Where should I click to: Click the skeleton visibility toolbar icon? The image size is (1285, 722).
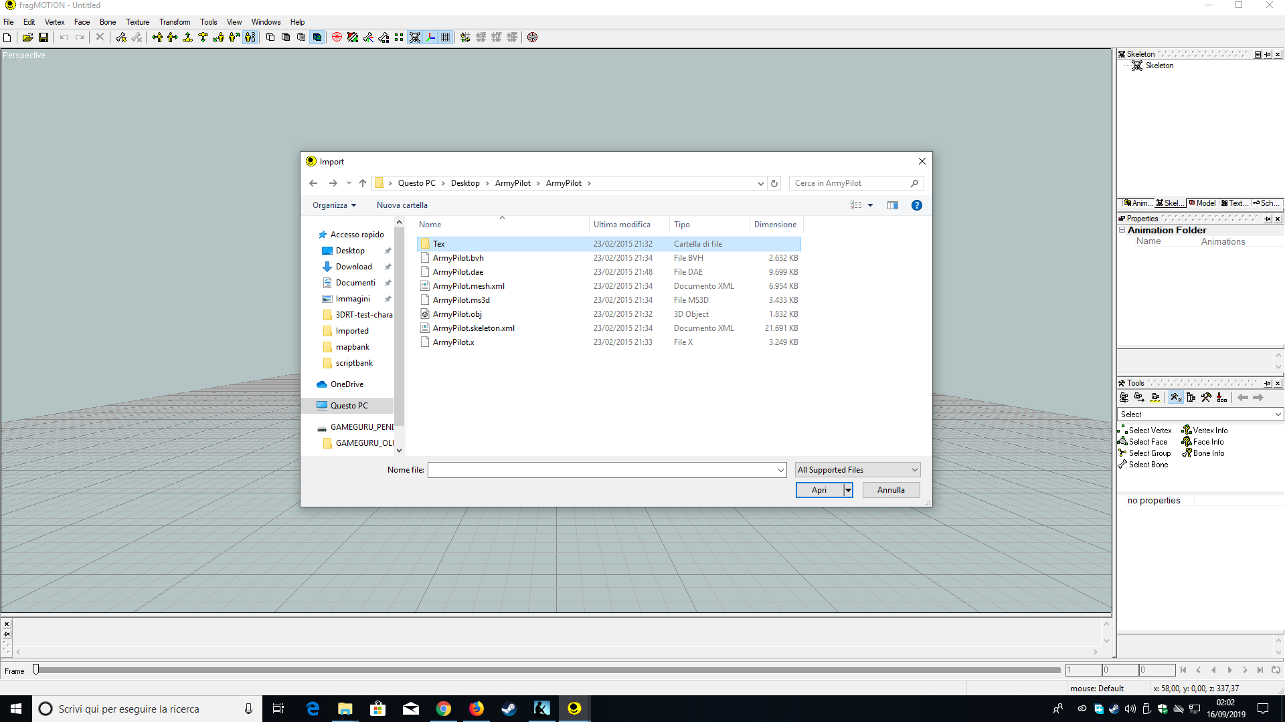(x=415, y=37)
